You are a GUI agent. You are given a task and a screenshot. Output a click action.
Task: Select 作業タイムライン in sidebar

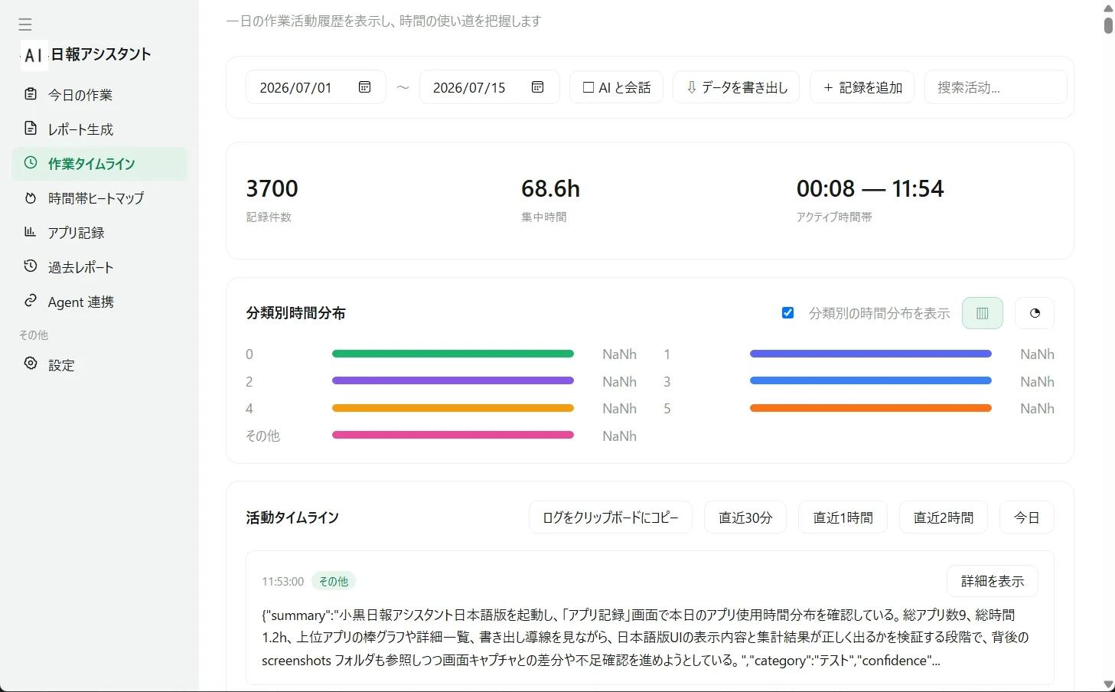99,164
